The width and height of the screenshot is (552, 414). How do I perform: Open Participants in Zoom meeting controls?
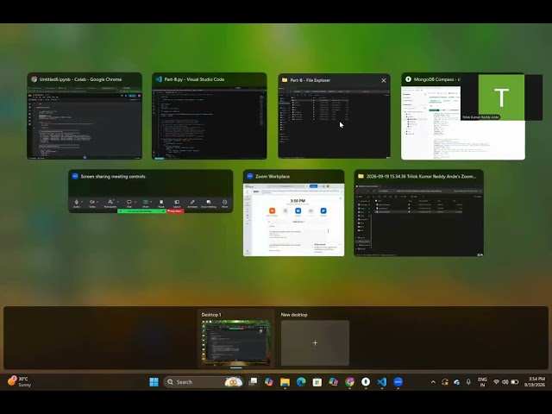(x=110, y=203)
